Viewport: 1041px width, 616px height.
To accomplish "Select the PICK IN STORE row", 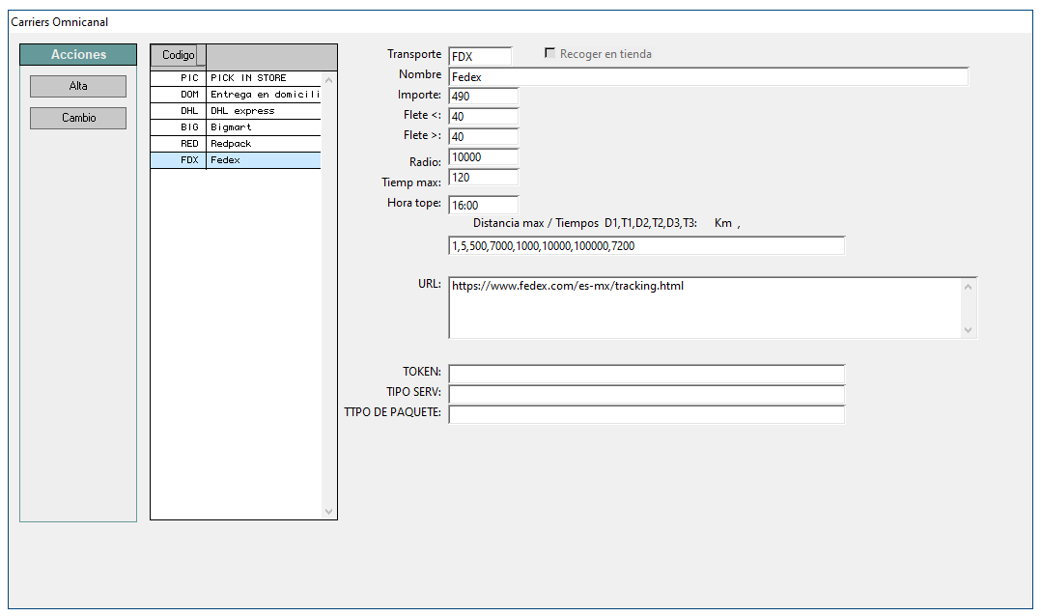I will [236, 78].
